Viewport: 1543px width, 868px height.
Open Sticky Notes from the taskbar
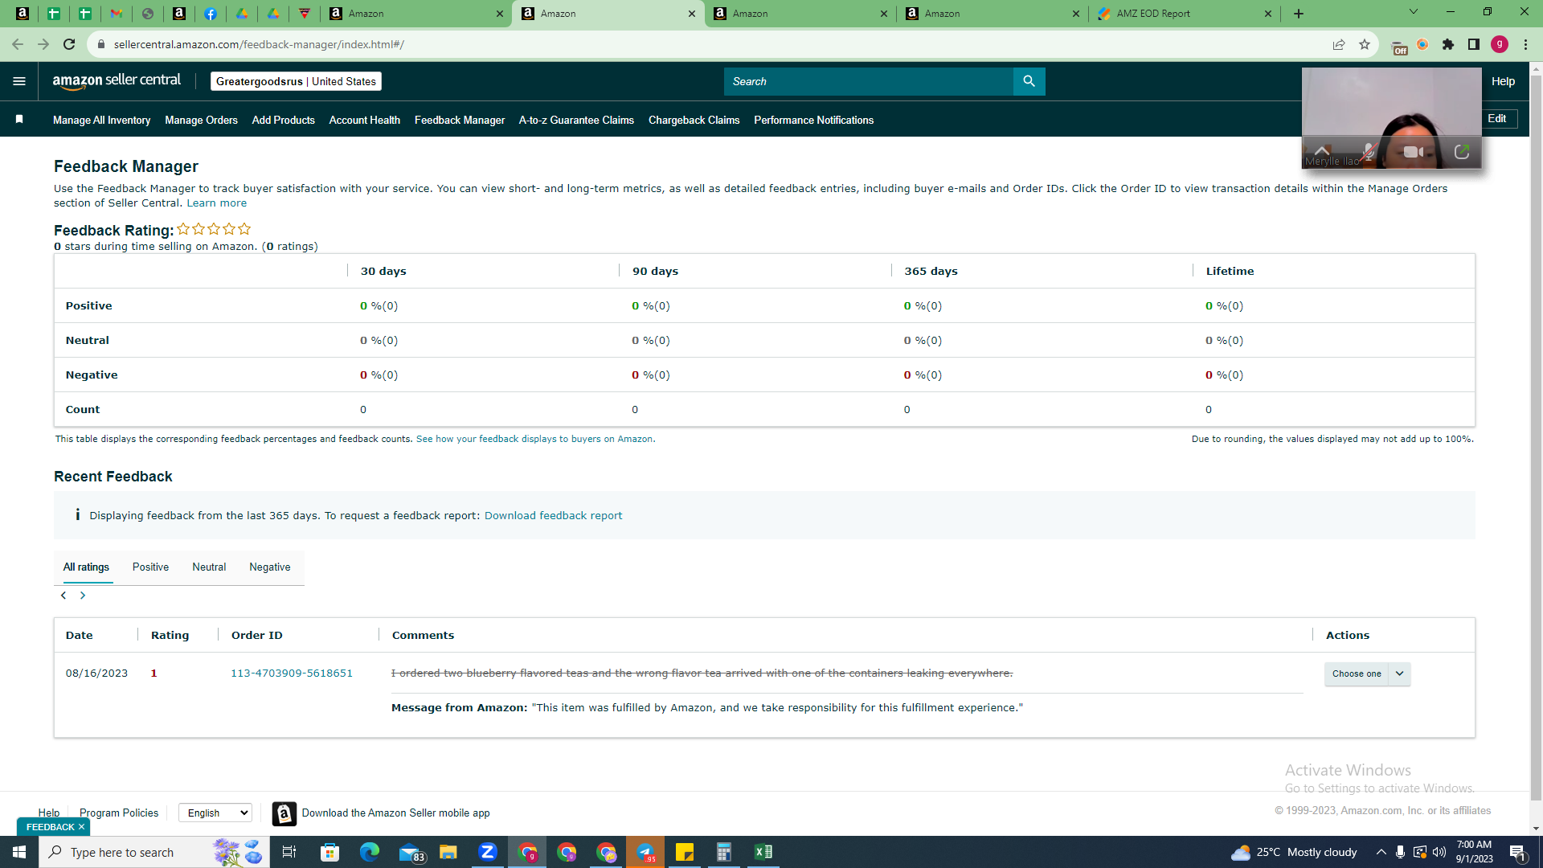click(x=685, y=852)
